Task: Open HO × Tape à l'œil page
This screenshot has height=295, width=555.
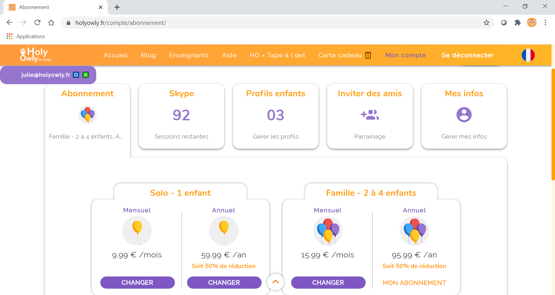Action: coord(277,55)
